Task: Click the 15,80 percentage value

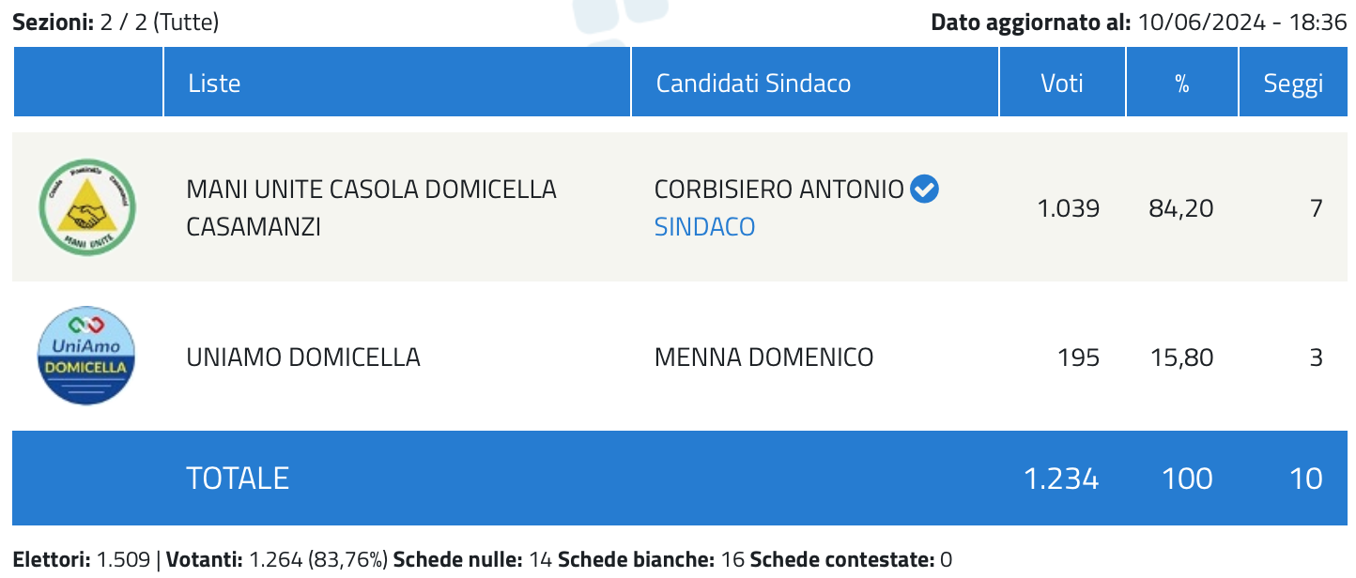Action: (x=1181, y=357)
